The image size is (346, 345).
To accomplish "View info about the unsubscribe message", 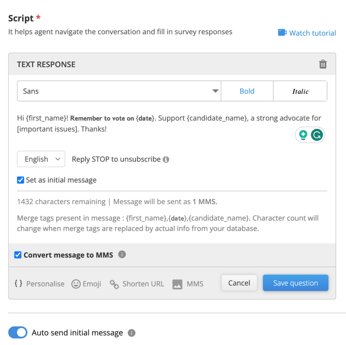I will coord(166,159).
